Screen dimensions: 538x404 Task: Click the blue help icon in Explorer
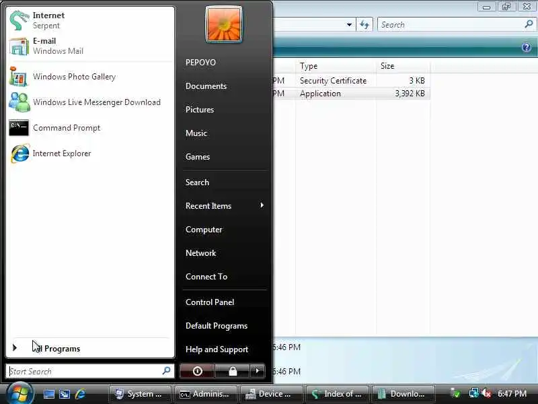527,47
